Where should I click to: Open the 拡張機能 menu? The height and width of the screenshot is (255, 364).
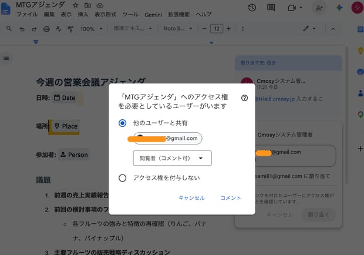point(178,15)
